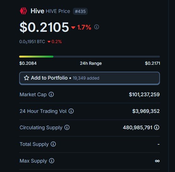175x172 pixels.
Task: Open the price change info icon
Action: pos(96,27)
